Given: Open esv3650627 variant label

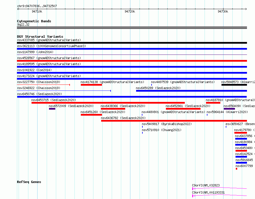Looking at the screenshot, I should coord(240,124).
